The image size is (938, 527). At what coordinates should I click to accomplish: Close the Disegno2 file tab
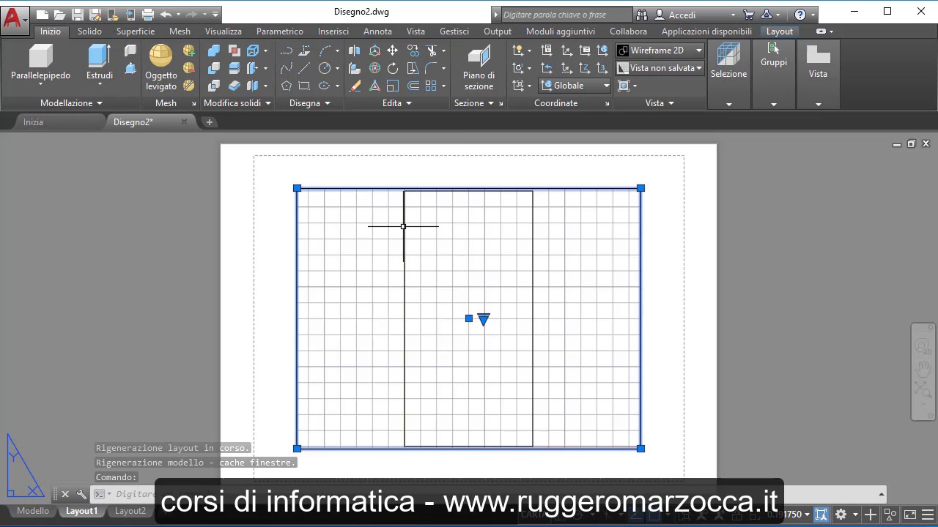coord(184,122)
